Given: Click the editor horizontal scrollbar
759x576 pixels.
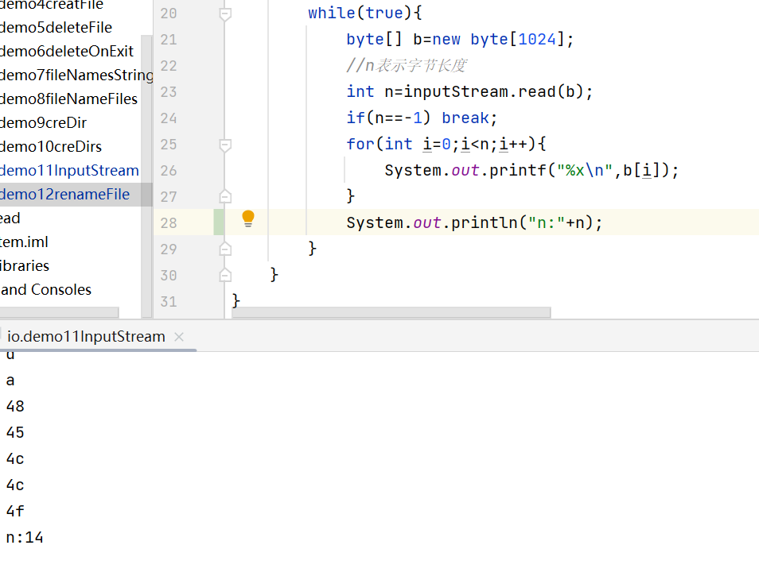Looking at the screenshot, I should pos(391,313).
